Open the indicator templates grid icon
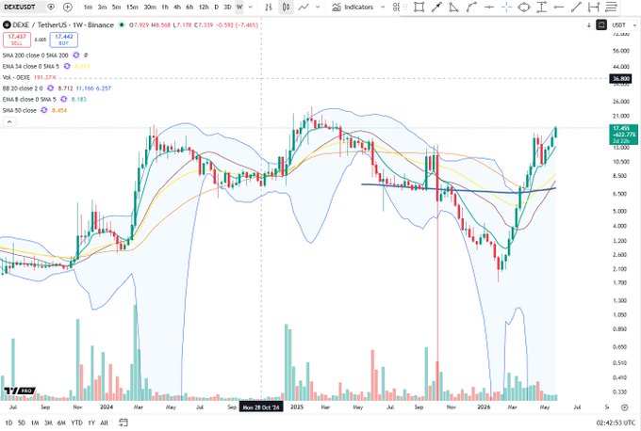Screen dimensions: 641x431 tap(396, 7)
